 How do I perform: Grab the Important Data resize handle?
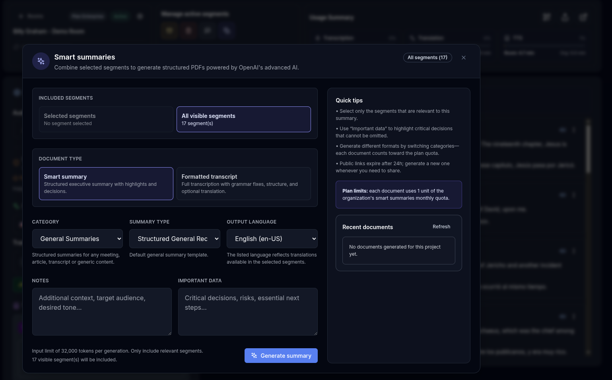[x=315, y=333]
